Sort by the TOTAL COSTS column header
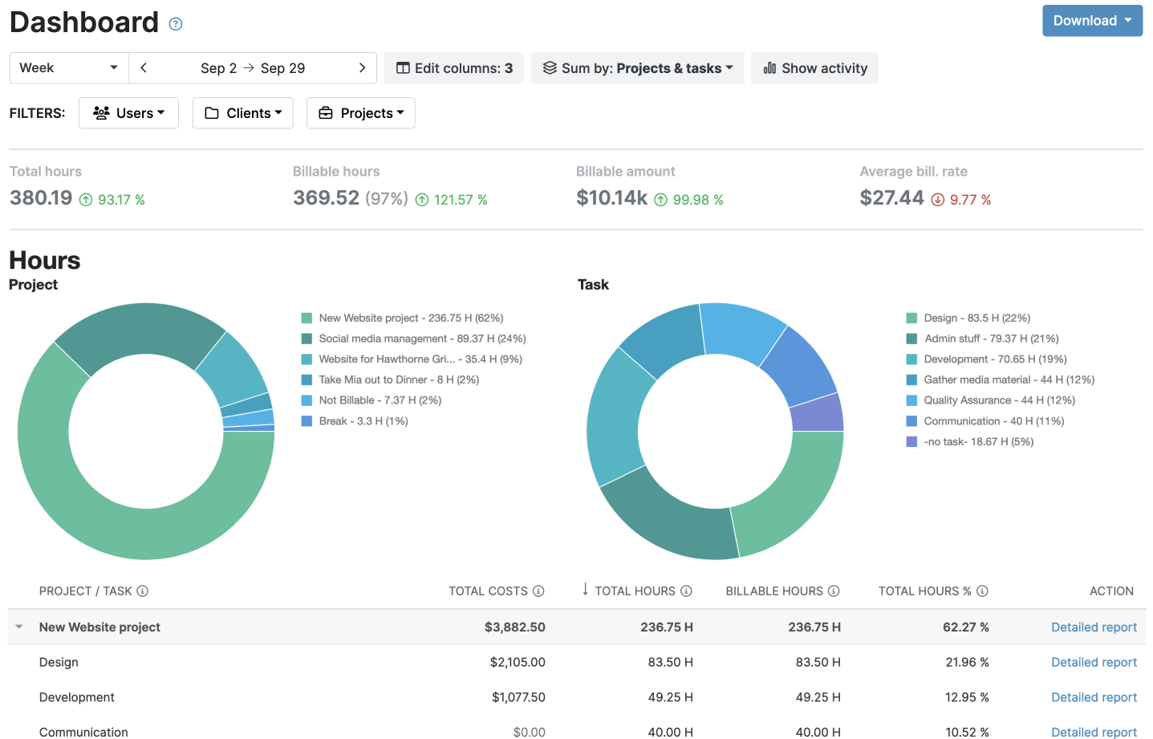Screen dimensions: 1153x739 [488, 591]
